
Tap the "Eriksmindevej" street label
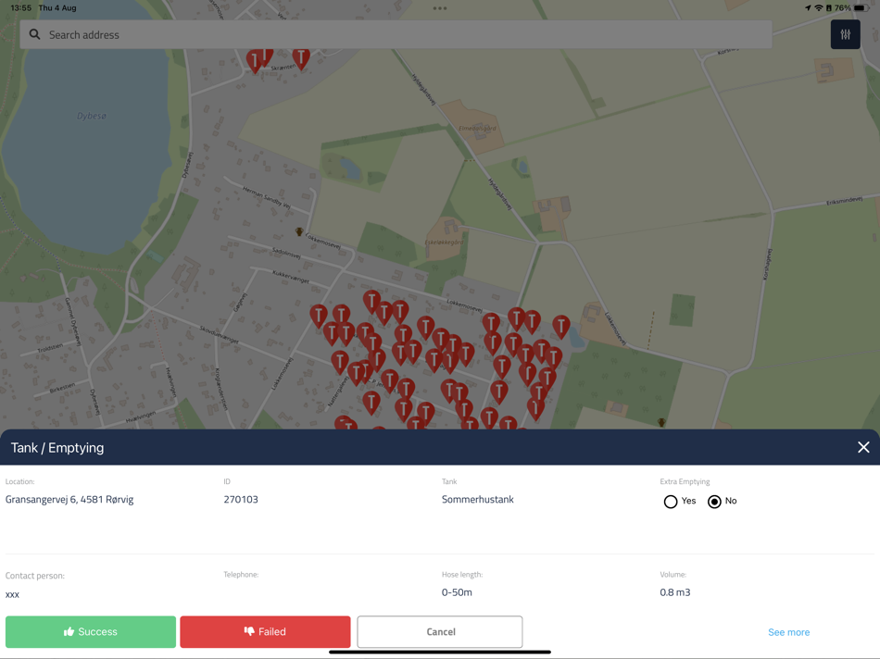[844, 201]
